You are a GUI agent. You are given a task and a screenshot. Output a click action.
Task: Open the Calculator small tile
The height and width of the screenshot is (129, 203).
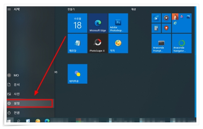click(x=156, y=28)
